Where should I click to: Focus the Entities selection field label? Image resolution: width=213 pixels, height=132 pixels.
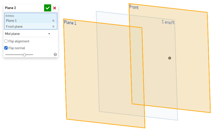point(10,16)
